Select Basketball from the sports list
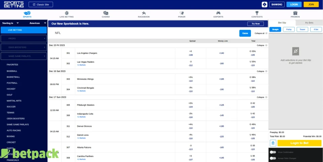 tap(13, 77)
